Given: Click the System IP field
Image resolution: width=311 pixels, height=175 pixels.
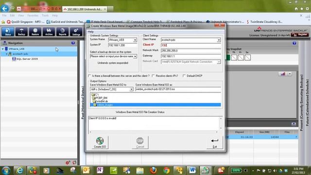Looking at the screenshot, I should point(122,45).
